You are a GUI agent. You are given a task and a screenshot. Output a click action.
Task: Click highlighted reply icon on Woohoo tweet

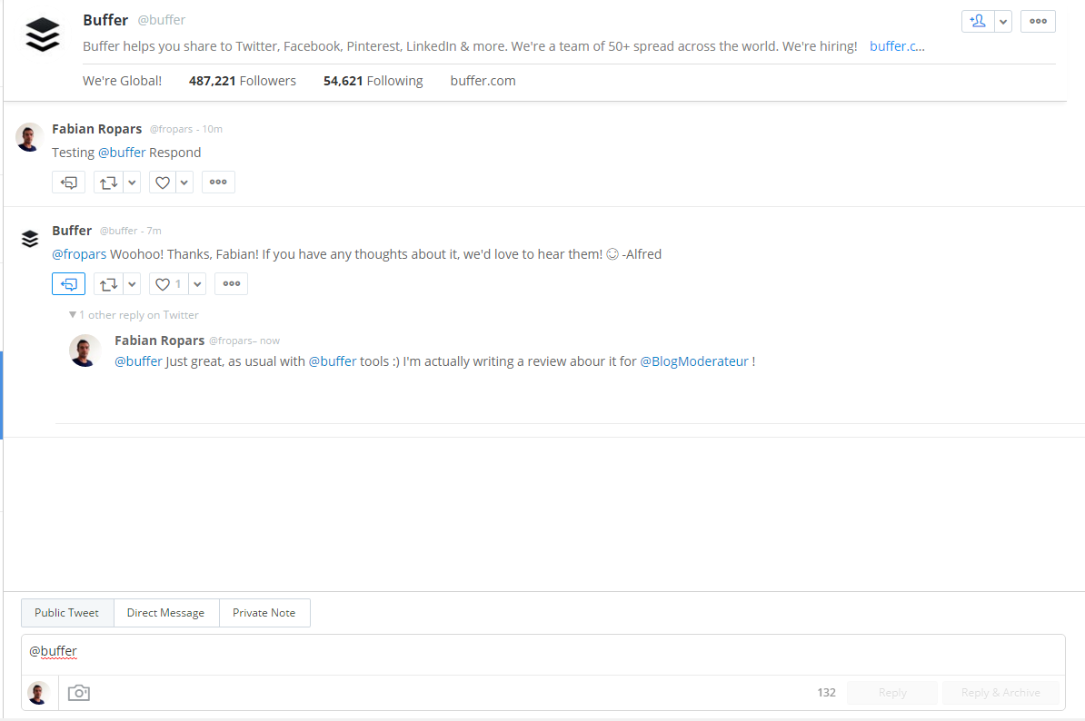pos(68,284)
